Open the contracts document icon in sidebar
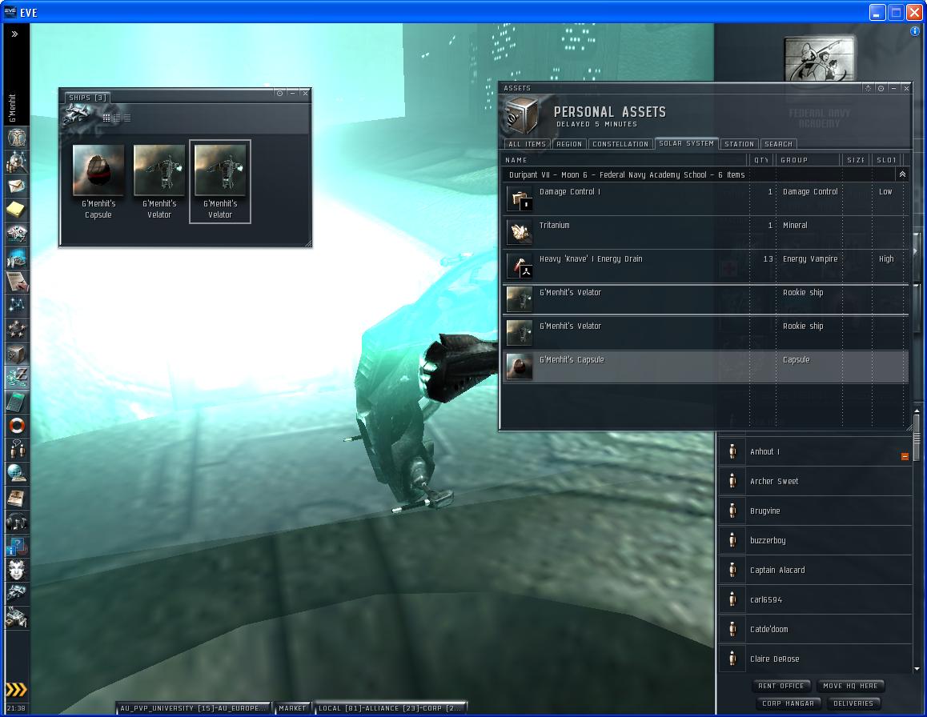The width and height of the screenshot is (927, 717). (17, 282)
